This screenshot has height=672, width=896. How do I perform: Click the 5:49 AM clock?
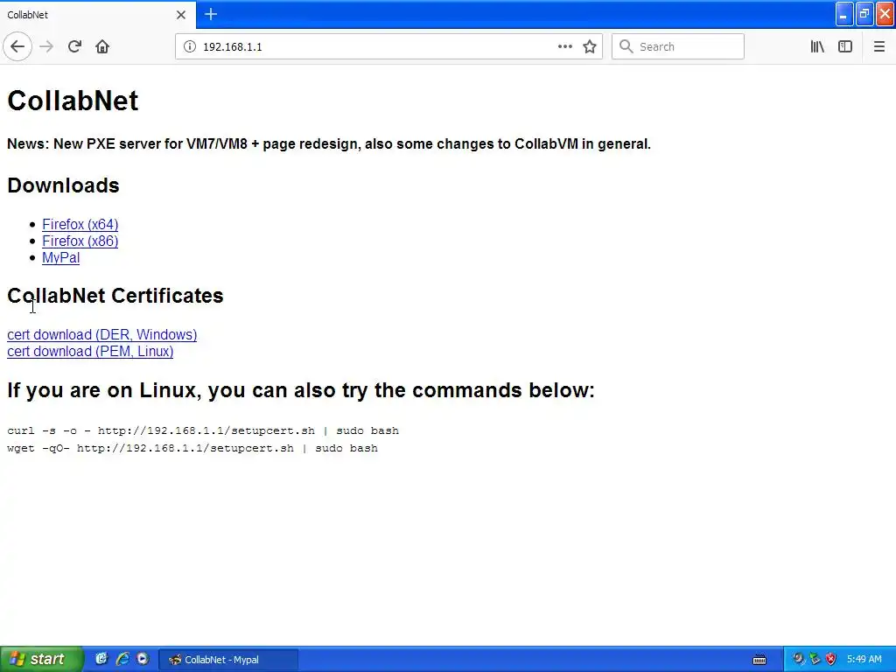pos(864,659)
